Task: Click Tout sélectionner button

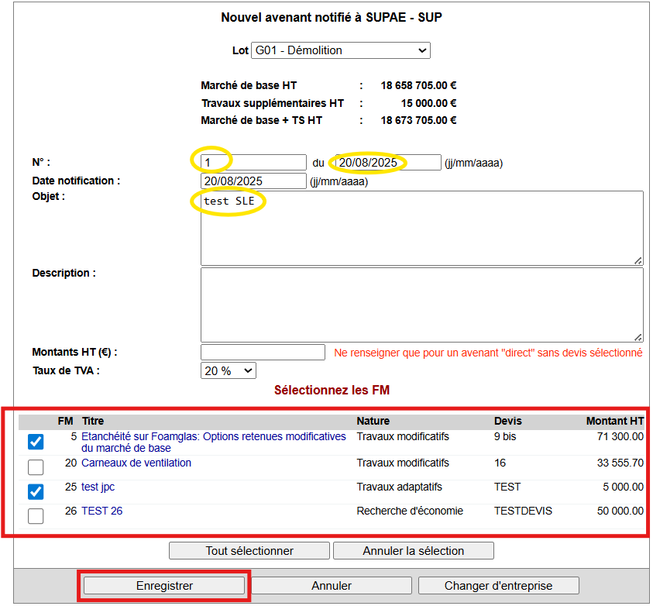Action: tap(249, 551)
